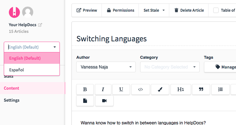Expand the Category selection dropdown
This screenshot has width=236, height=125.
pyautogui.click(x=170, y=67)
